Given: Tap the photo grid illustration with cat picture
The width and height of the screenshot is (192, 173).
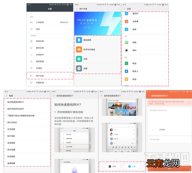Looking at the screenshot, I should click(x=122, y=107).
